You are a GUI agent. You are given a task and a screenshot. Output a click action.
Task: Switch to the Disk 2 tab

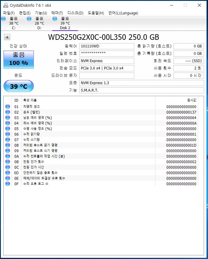point(65,23)
